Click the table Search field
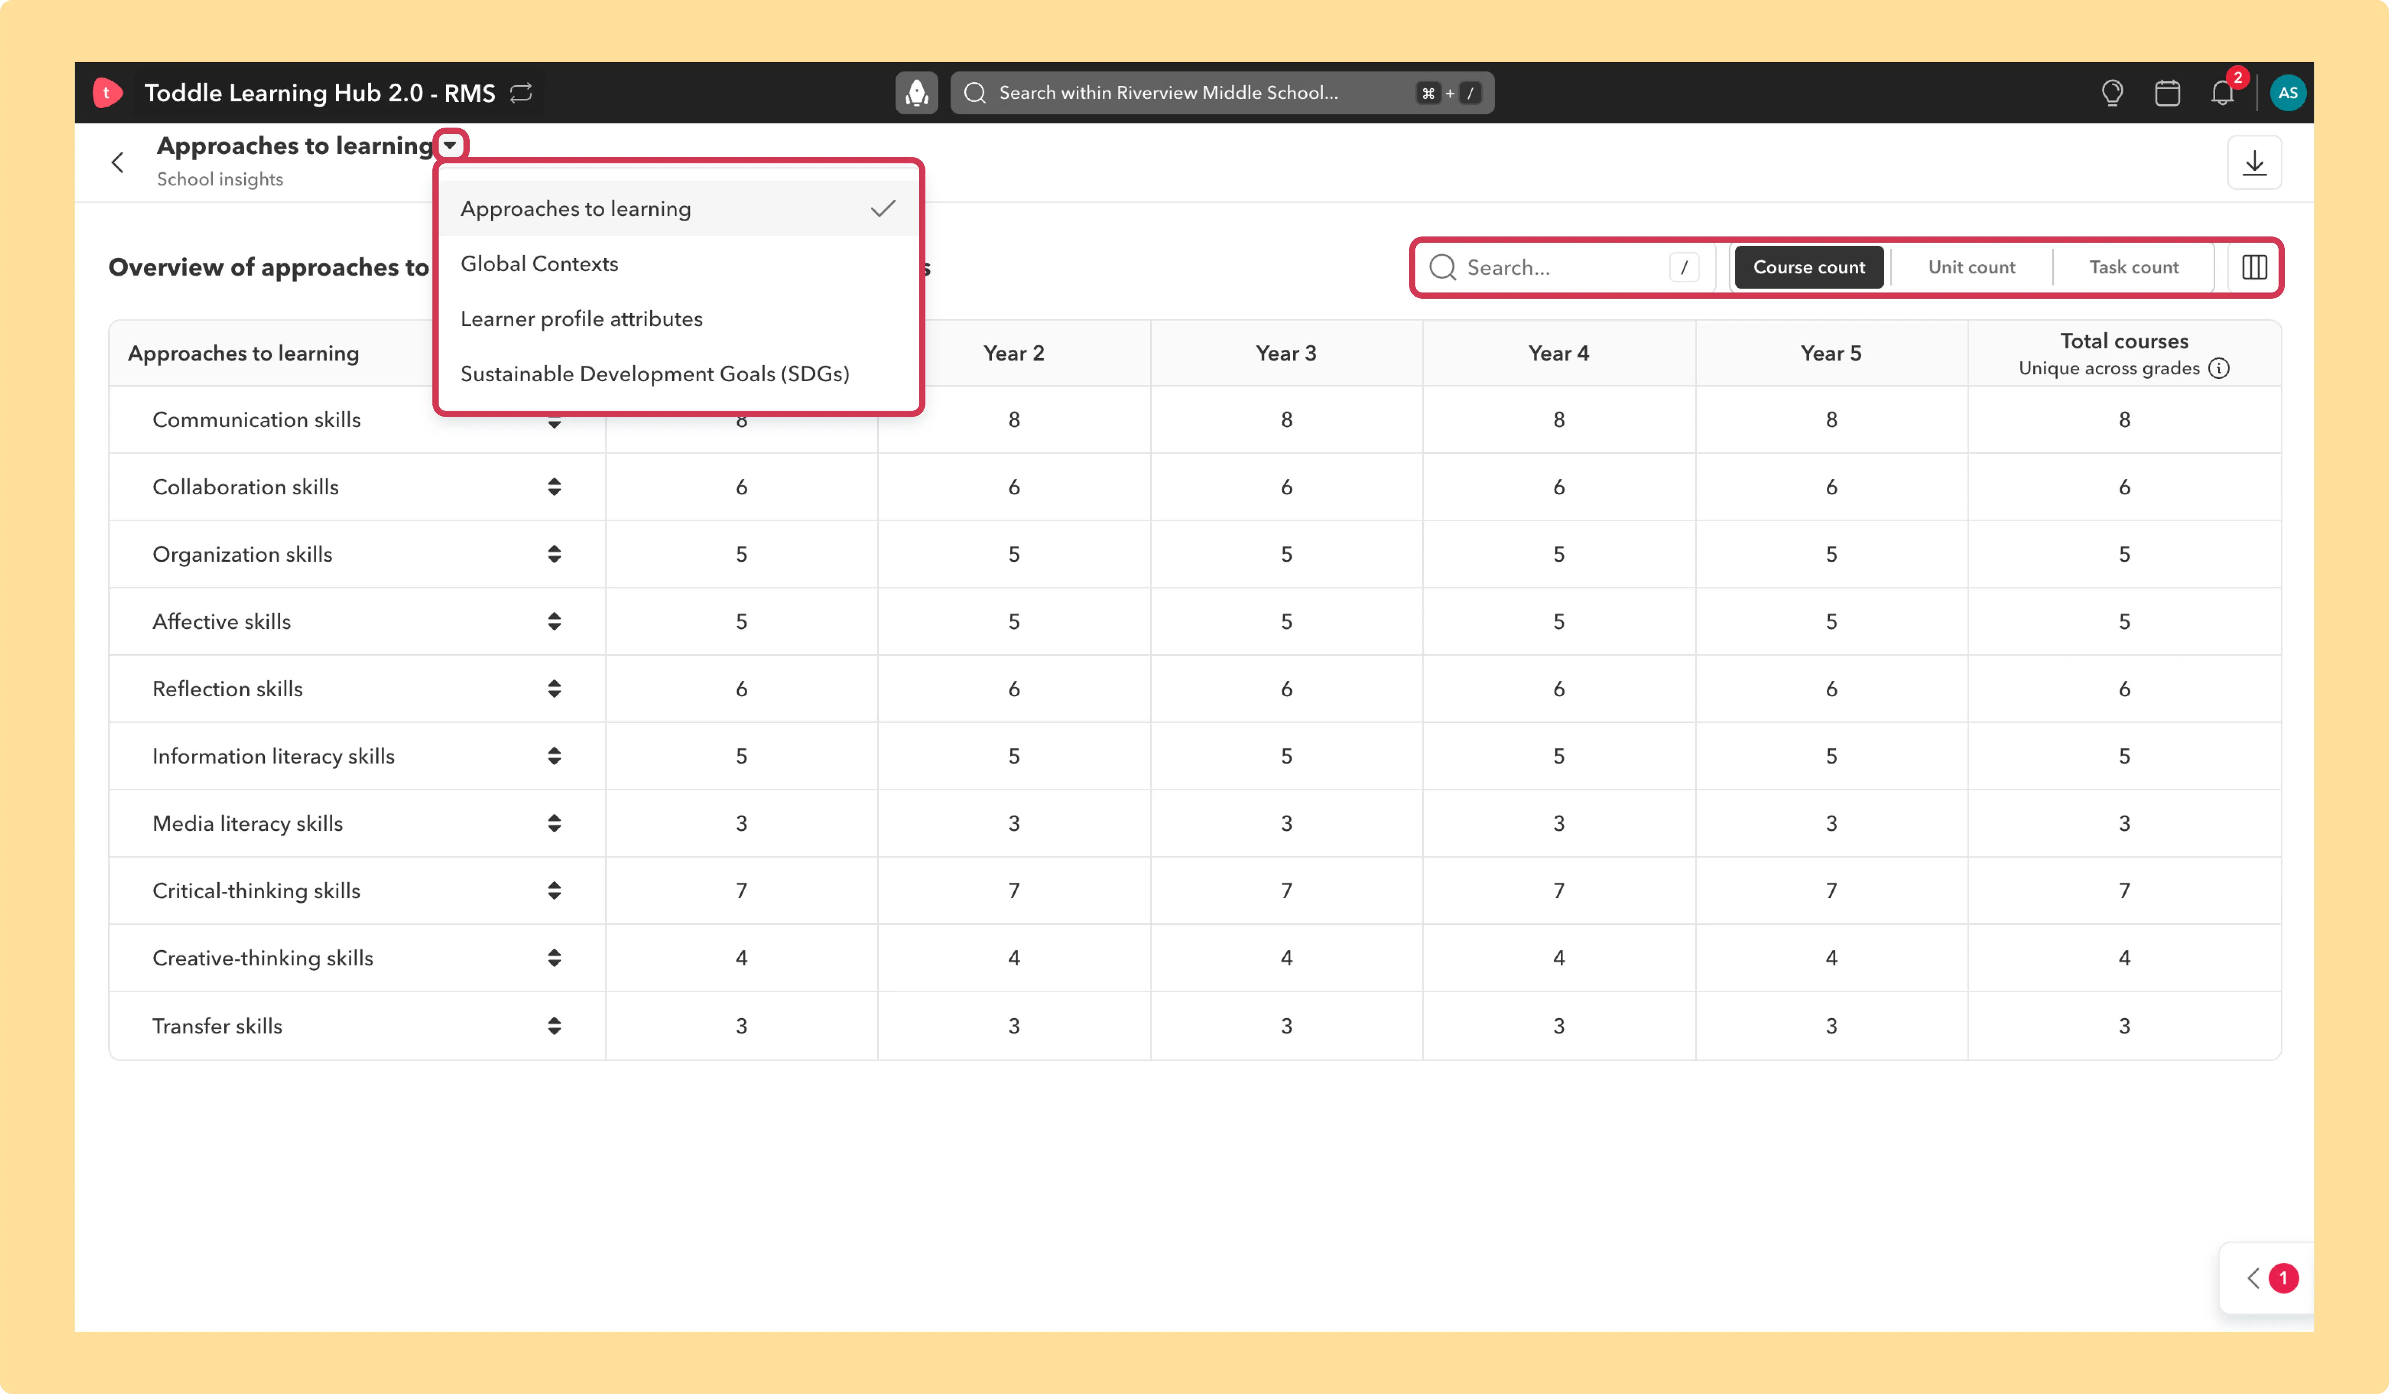This screenshot has height=1394, width=2389. (x=1565, y=268)
